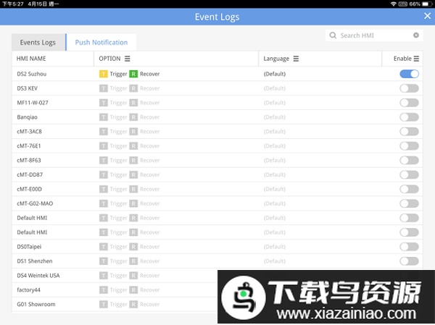
Task: Click the Trigger icon in DS3 KEV row
Action: pos(103,88)
